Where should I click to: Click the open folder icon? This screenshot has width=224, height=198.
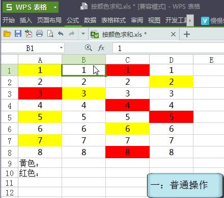(x=7, y=34)
